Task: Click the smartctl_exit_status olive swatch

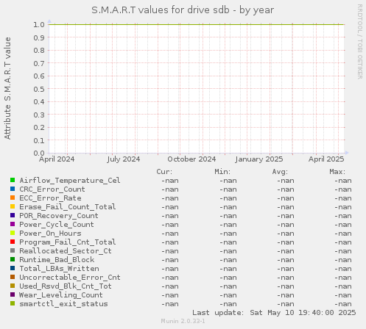Action: pyautogui.click(x=13, y=303)
